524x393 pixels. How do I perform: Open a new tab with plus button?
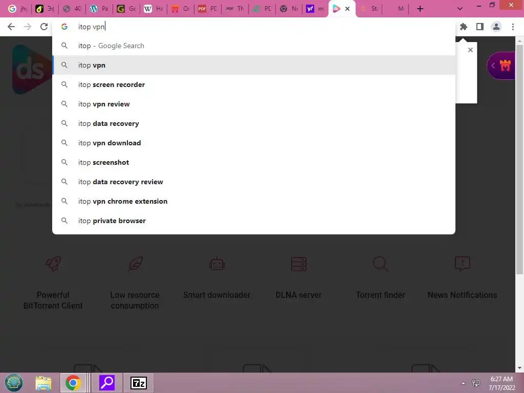point(420,9)
